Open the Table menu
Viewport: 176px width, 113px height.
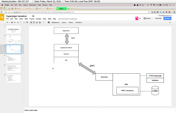coord(49,19)
